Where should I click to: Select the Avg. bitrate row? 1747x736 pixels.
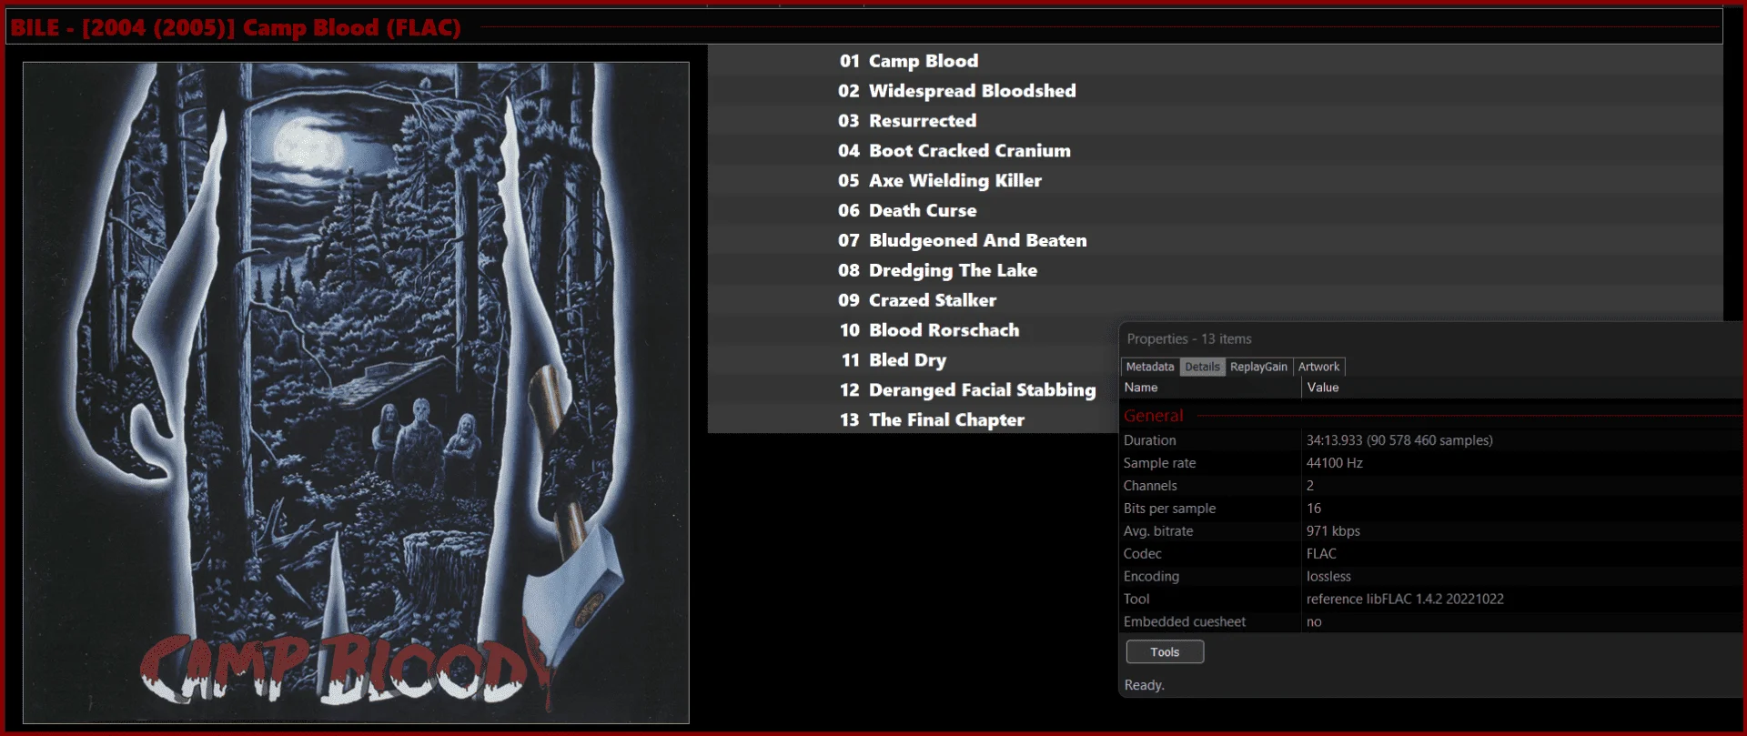tap(1432, 531)
